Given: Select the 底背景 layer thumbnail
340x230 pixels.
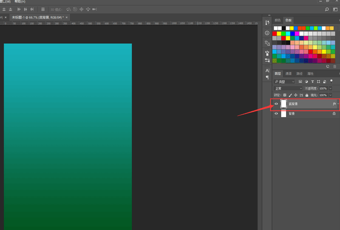Looking at the screenshot, I should coord(283,104).
